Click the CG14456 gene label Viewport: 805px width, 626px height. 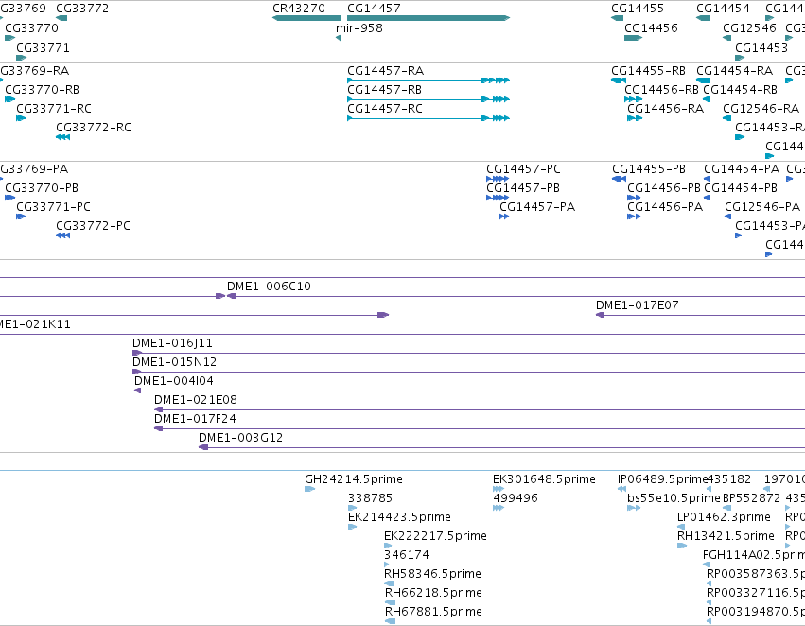pos(651,28)
